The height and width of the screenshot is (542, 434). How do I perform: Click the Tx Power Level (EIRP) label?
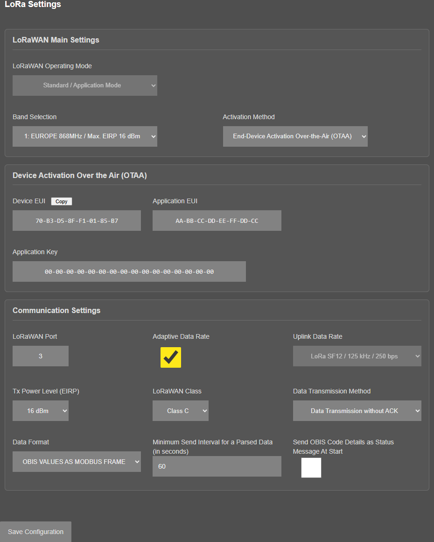click(x=46, y=391)
